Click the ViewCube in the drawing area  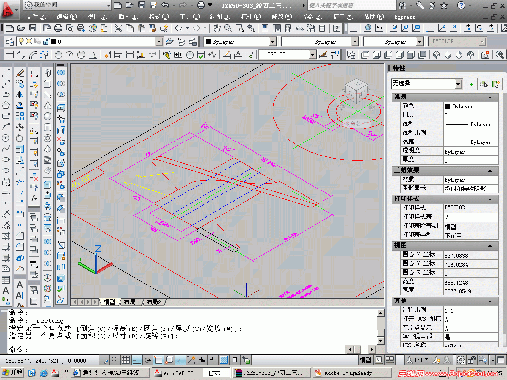click(x=356, y=91)
